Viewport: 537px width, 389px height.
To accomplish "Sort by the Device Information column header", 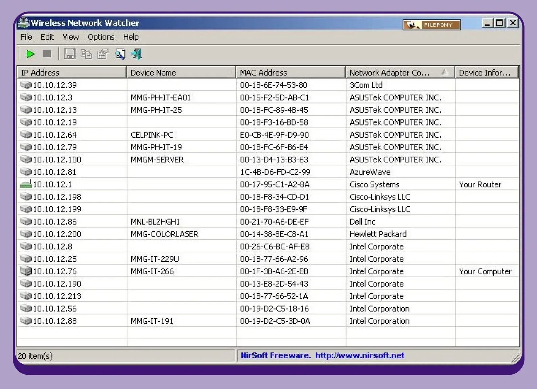I will click(487, 72).
